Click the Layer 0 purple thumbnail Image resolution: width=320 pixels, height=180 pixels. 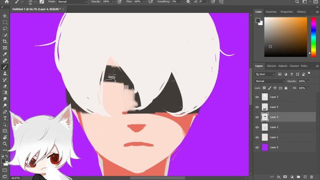pos(265,147)
